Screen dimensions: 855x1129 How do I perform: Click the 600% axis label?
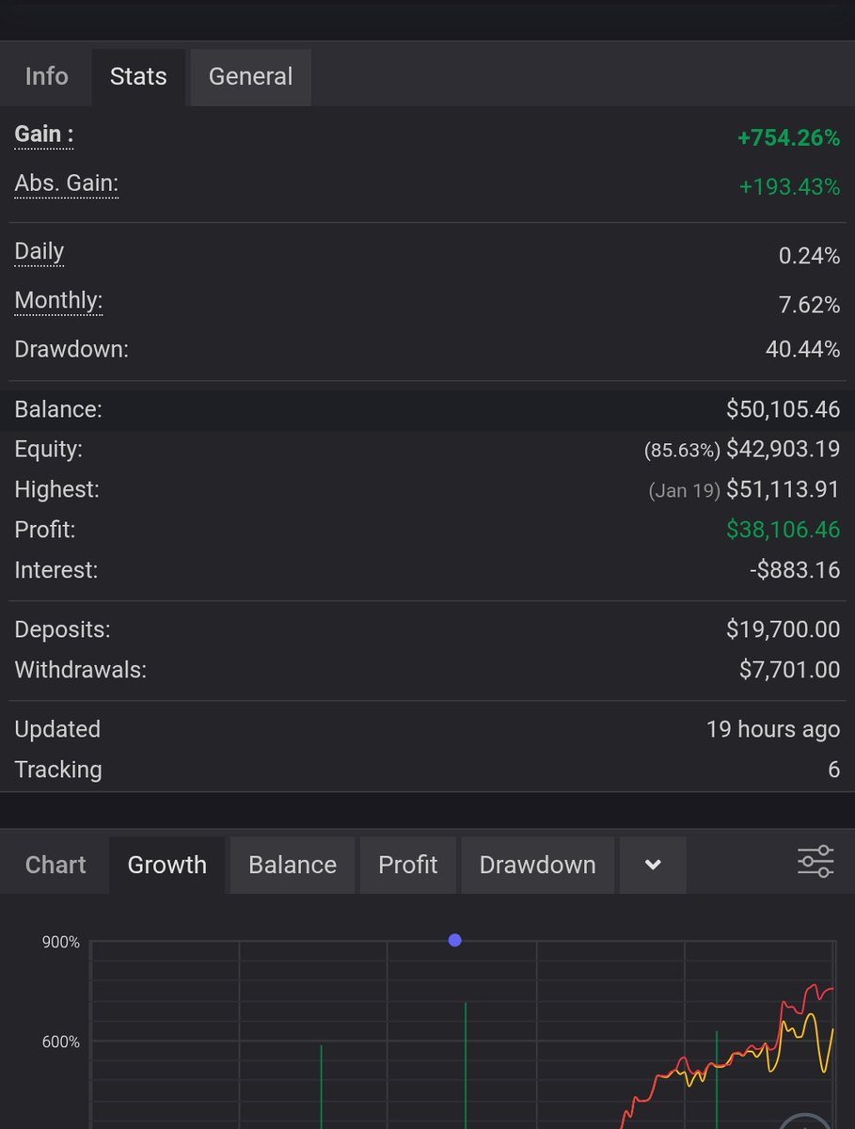point(61,1042)
